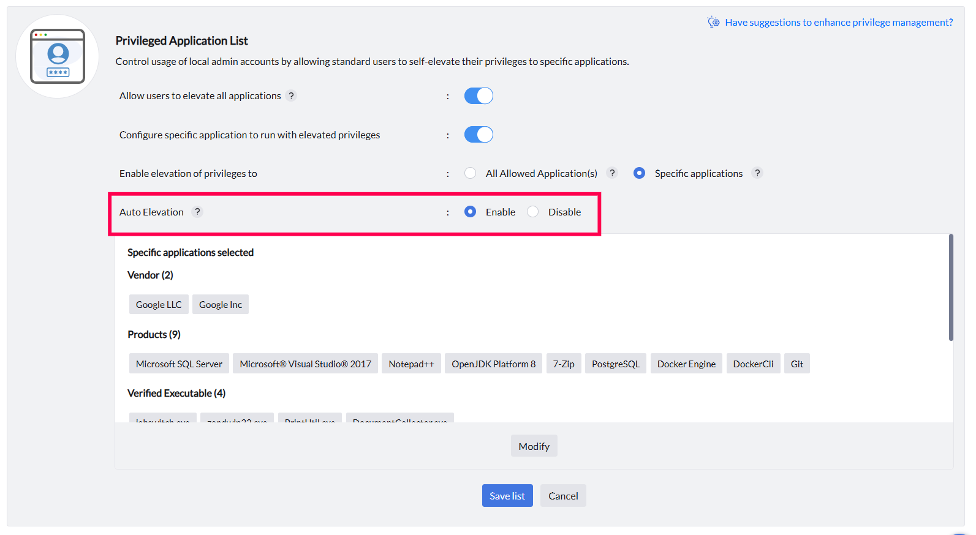Click the privileged application list icon
The image size is (976, 535).
[58, 56]
